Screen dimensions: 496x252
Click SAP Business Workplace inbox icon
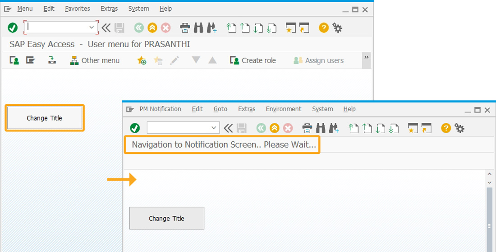coord(52,60)
